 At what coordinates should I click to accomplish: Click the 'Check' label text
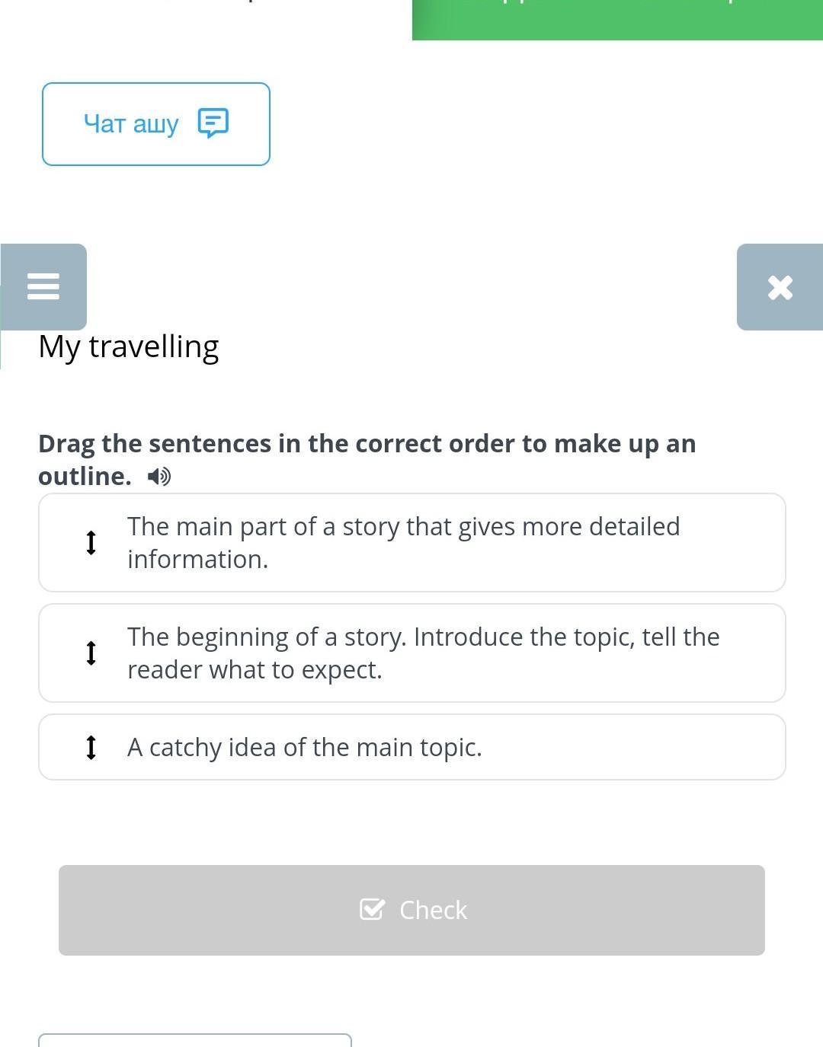click(433, 910)
